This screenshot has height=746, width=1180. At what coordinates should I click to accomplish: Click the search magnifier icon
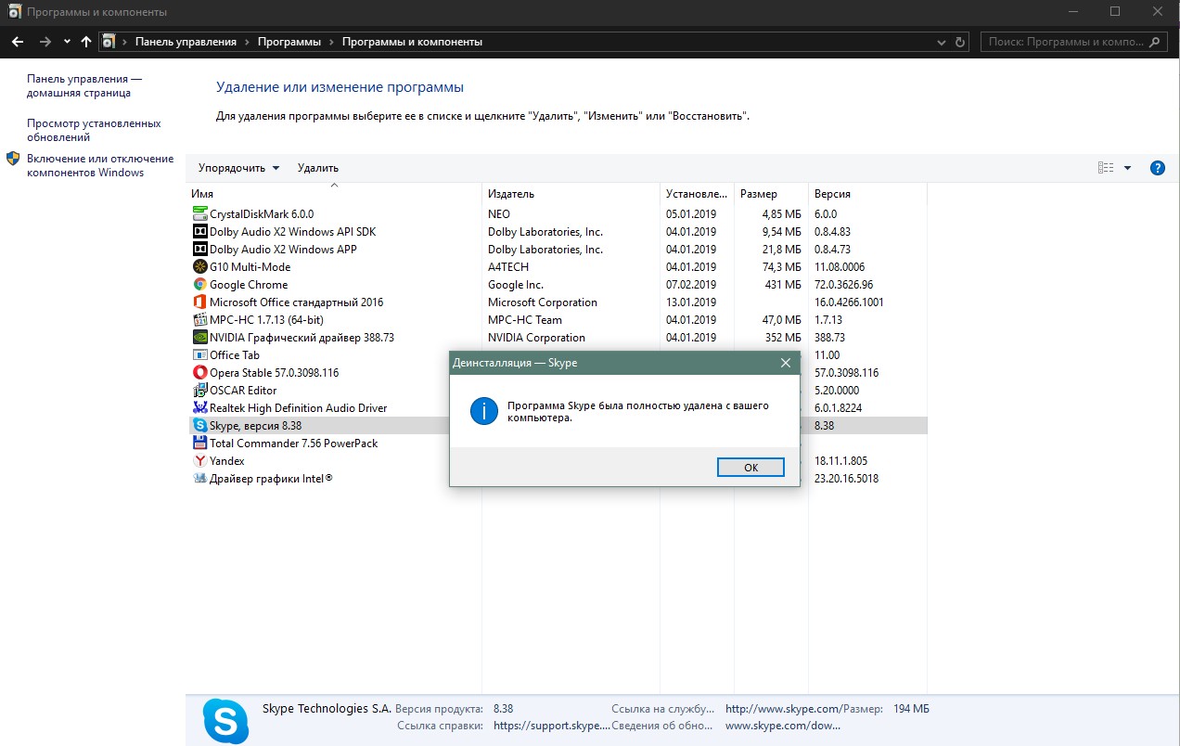click(1156, 42)
